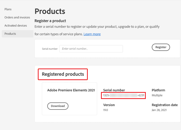Click the Multiple platform value

157,95
